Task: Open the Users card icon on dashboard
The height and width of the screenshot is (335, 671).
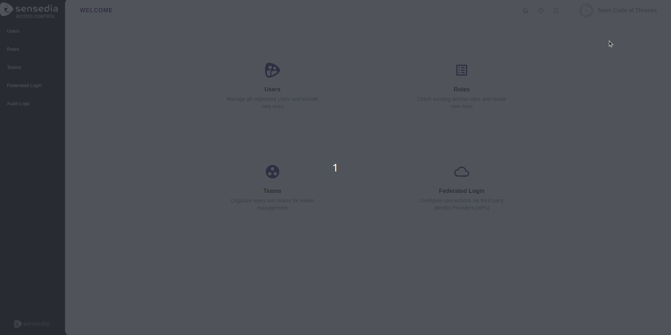Action: point(272,70)
